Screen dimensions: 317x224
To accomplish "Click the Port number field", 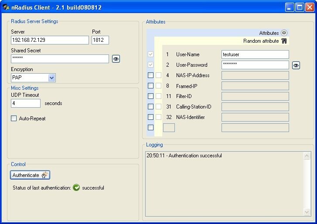I will [x=100, y=40].
